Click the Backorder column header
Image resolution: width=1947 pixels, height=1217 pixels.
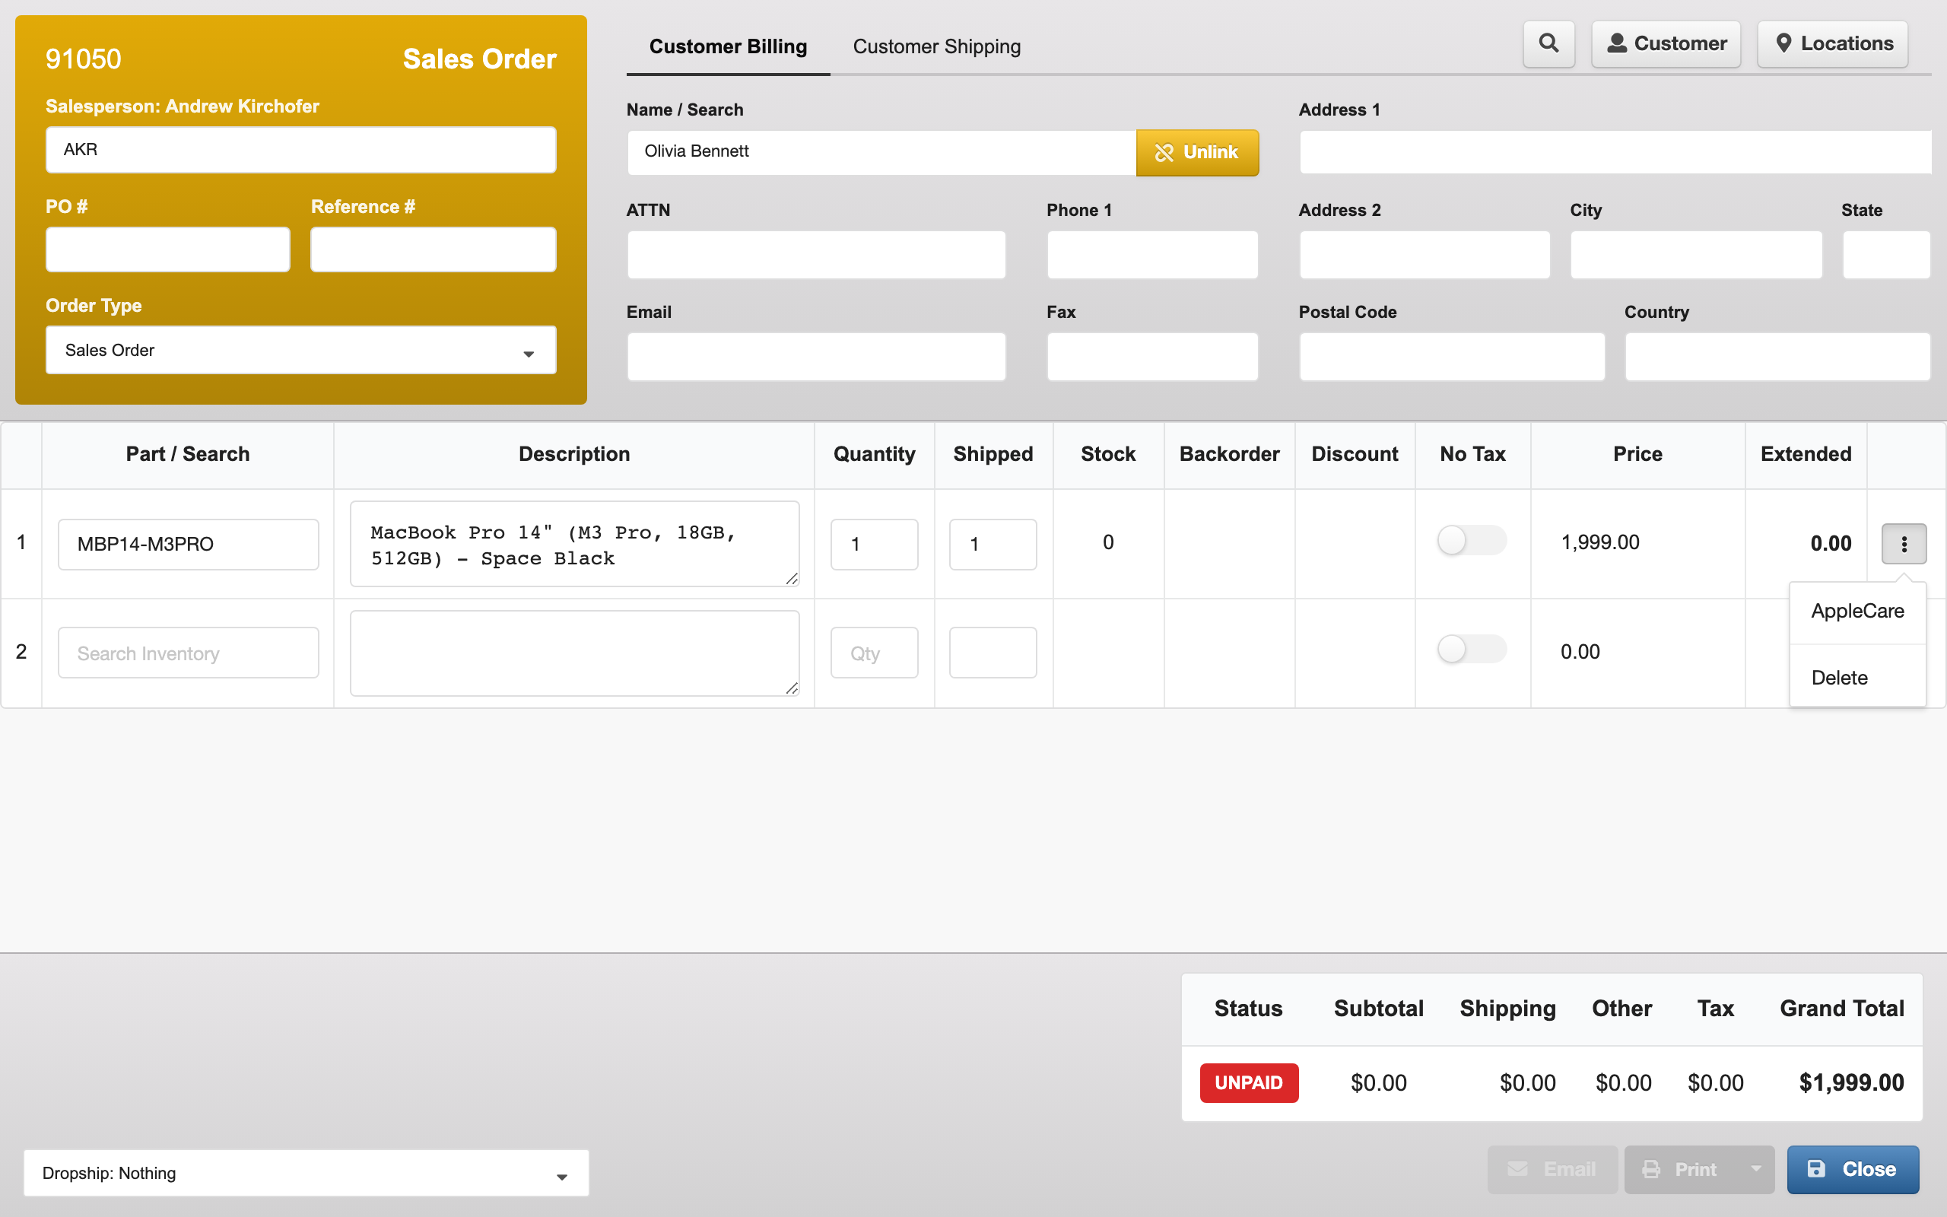(1229, 454)
